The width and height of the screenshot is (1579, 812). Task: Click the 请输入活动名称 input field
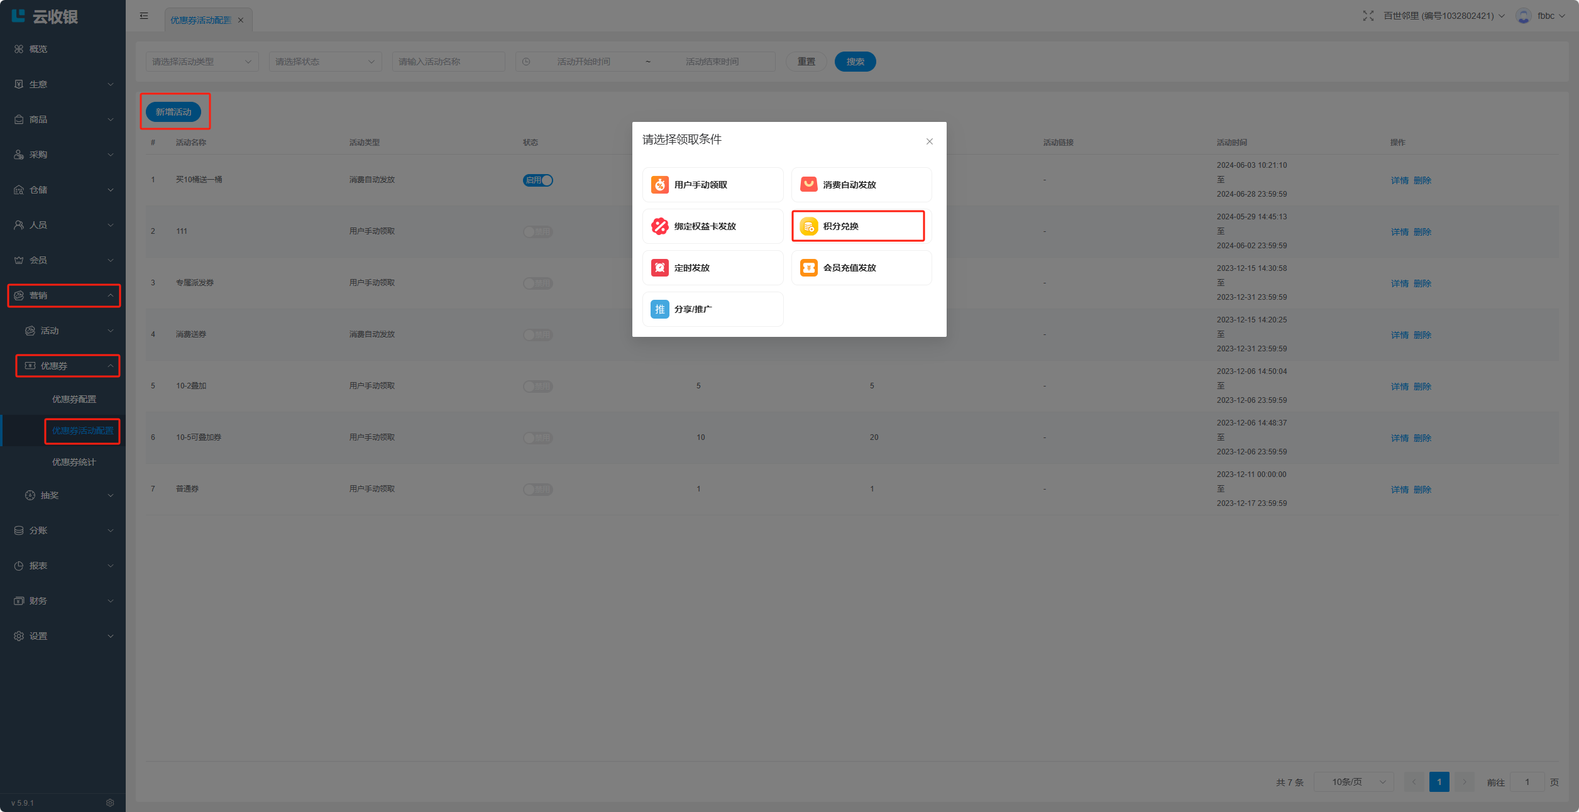[448, 62]
